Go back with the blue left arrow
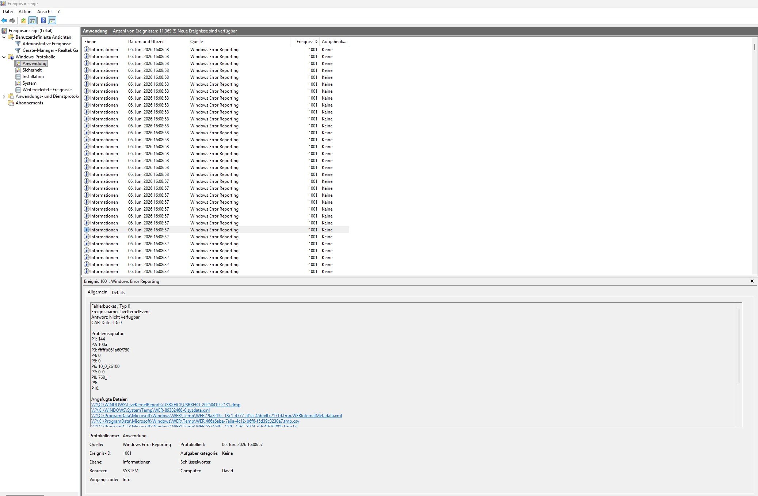Viewport: 758px width, 496px height. [x=4, y=21]
